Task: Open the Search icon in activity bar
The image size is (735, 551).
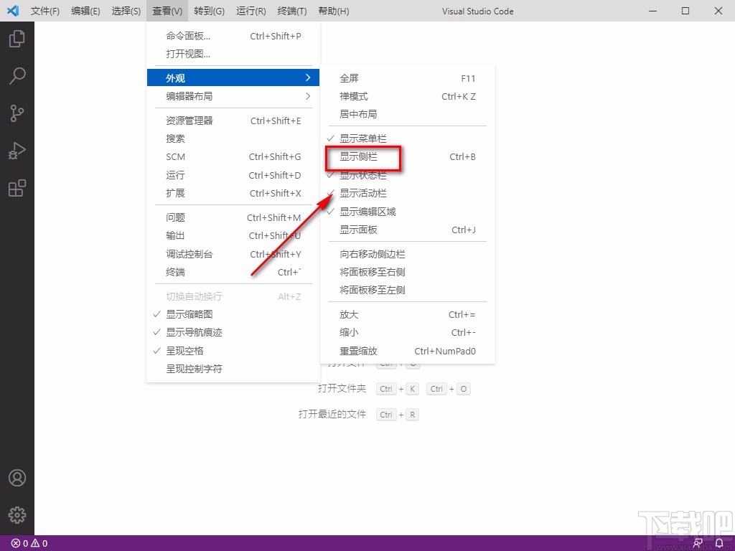Action: (17, 76)
